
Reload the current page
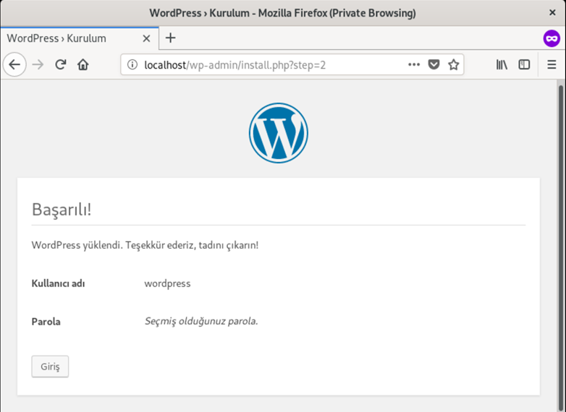[60, 65]
